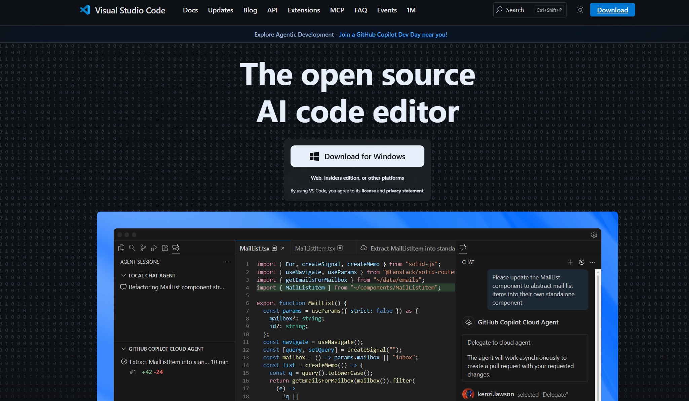The height and width of the screenshot is (401, 689).
Task: Open the privacy statement link
Action: click(x=405, y=191)
